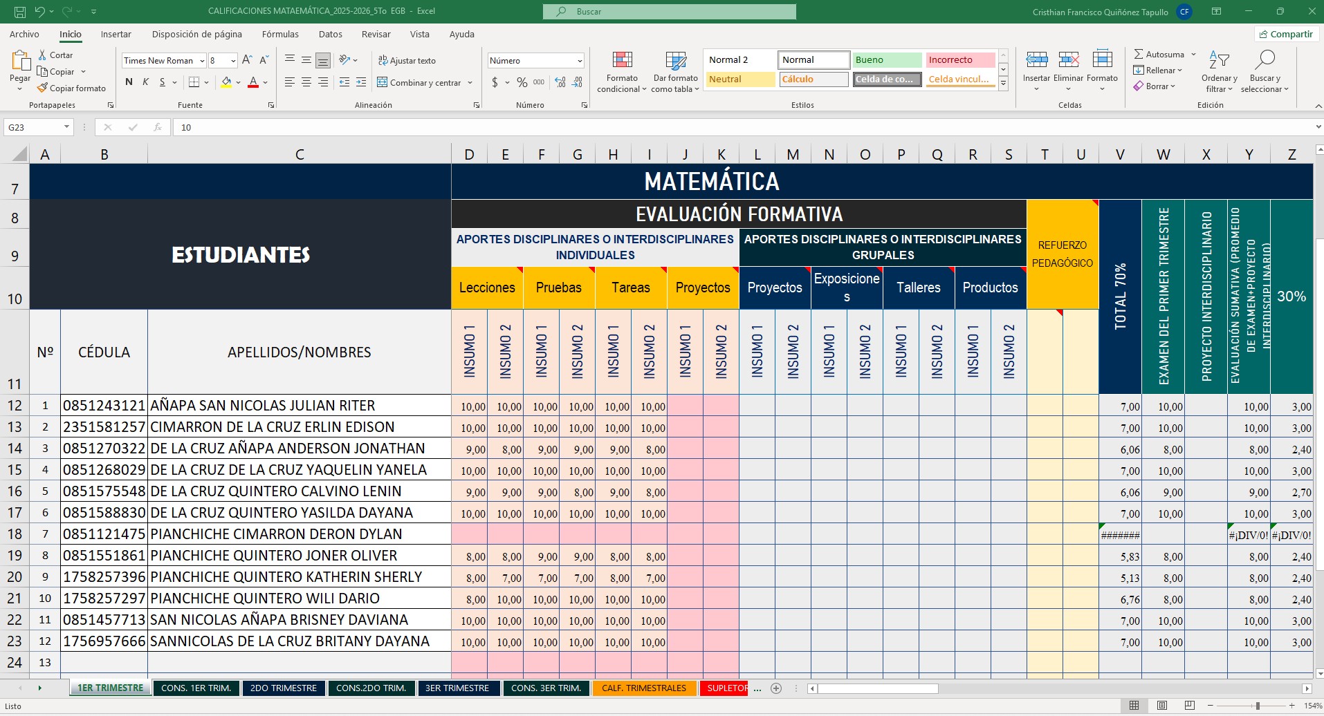This screenshot has width=1324, height=716.
Task: Click the Format Painter brush icon
Action: [43, 88]
